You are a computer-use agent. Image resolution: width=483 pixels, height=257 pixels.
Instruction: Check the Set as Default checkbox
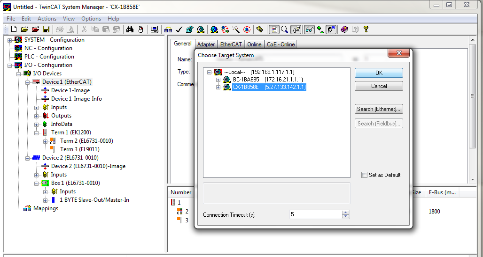pyautogui.click(x=364, y=175)
